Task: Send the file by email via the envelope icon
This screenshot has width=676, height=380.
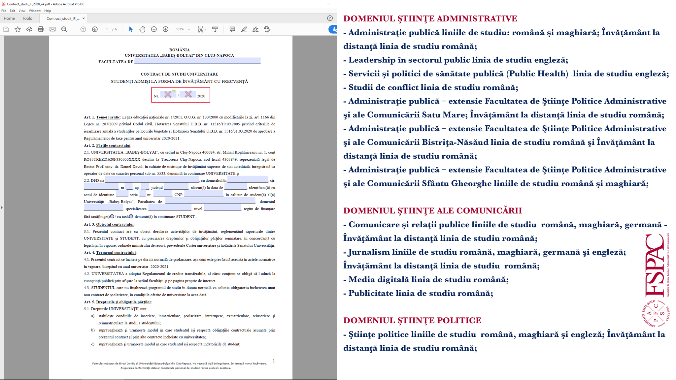Action: 52,29
